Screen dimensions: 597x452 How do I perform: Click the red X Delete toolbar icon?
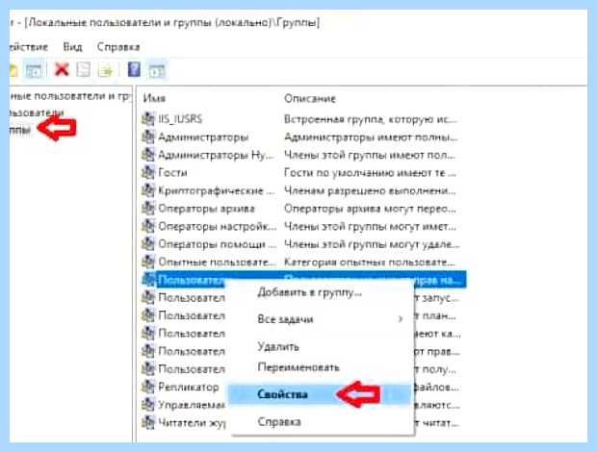tap(62, 70)
